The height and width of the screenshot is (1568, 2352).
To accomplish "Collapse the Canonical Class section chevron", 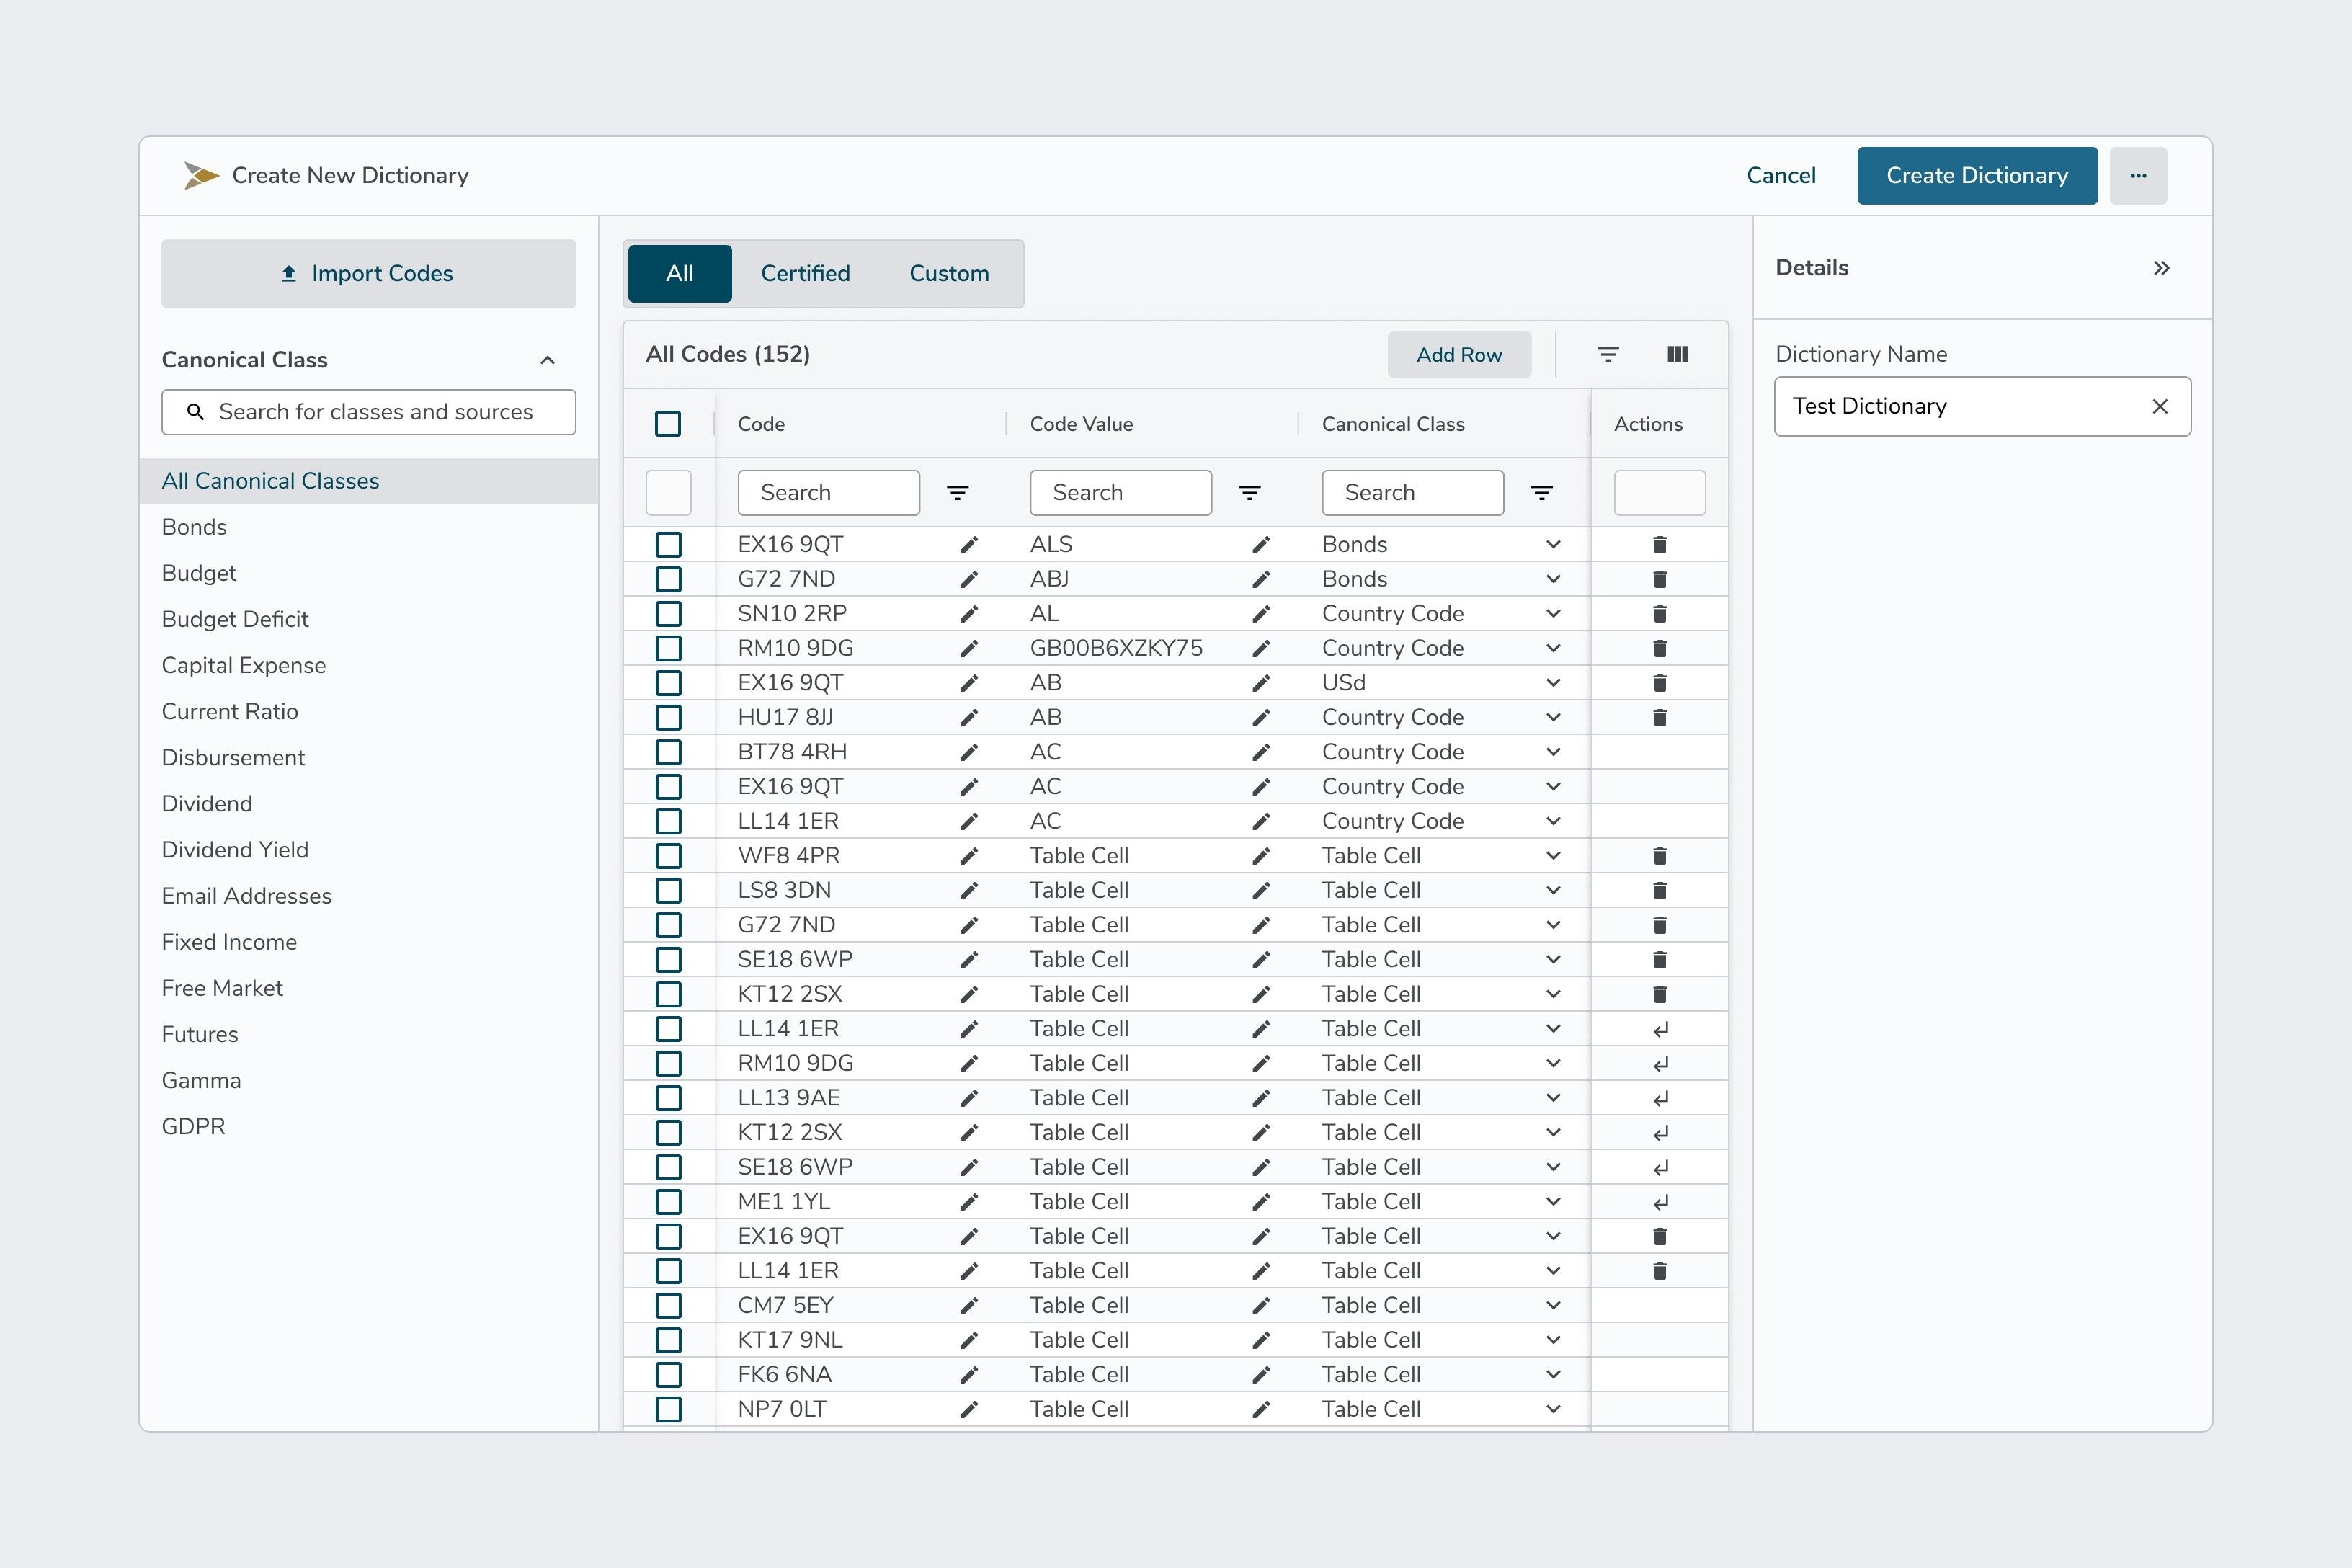I will coord(547,360).
